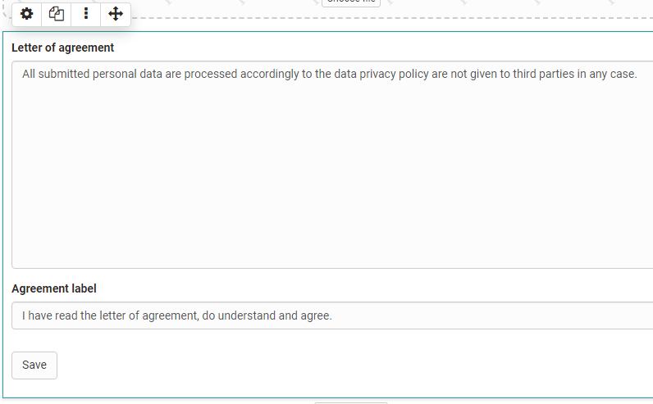Click the copy/duplicate element icon

(57, 14)
